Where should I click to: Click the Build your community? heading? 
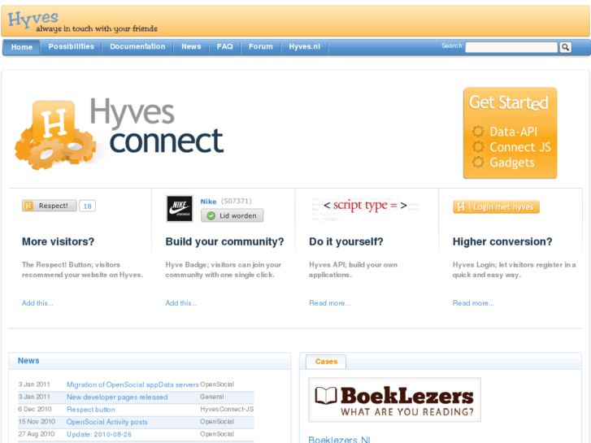224,241
